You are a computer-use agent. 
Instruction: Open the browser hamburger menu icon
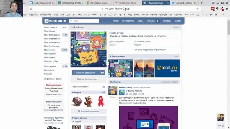coord(213,3)
